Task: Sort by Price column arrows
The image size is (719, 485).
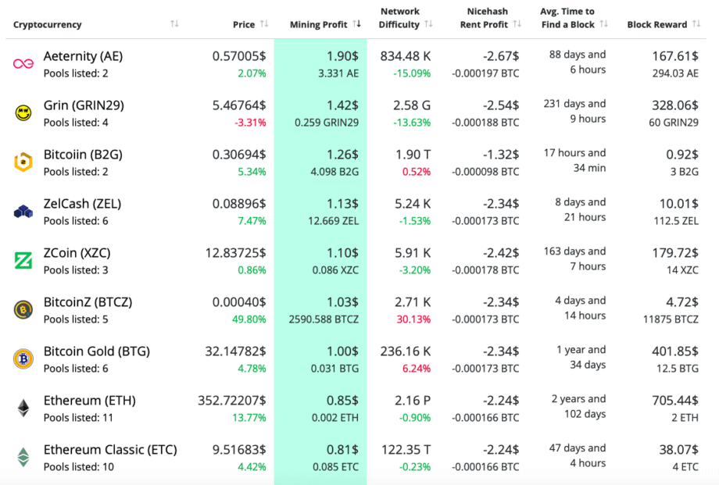Action: click(264, 24)
